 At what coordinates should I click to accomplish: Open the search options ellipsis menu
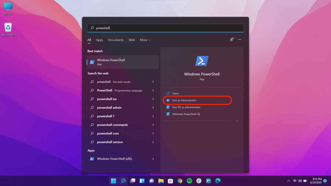[240, 39]
